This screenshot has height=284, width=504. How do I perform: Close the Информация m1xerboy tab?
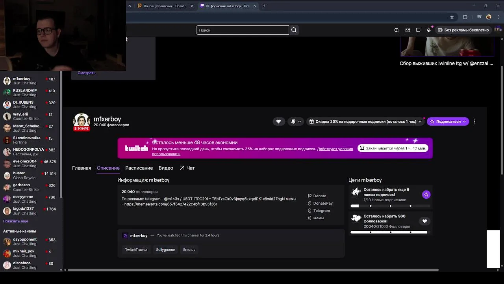[x=254, y=6]
